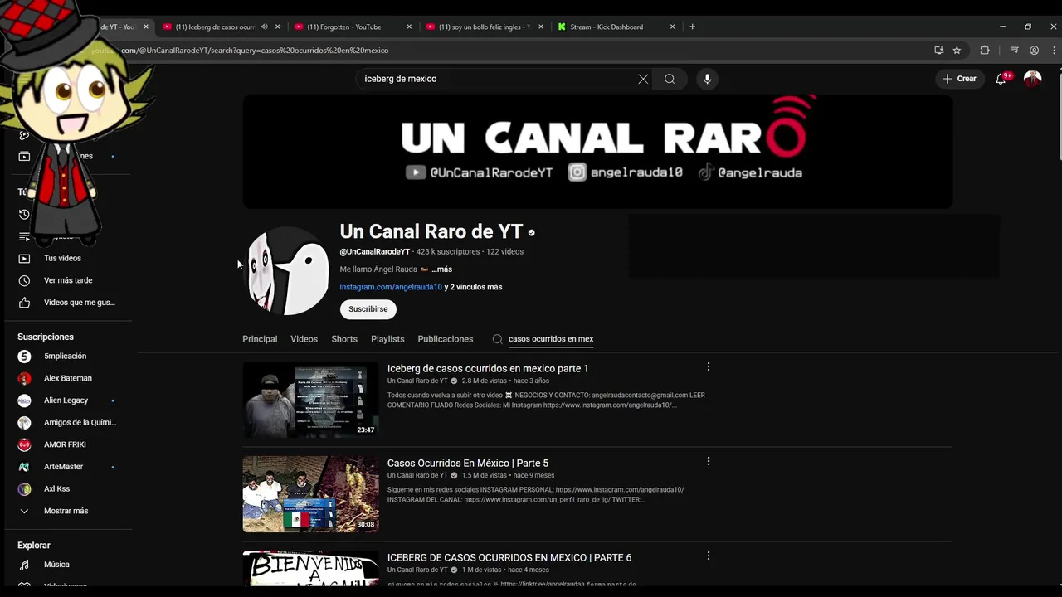Play Casos Parte 5 thumbnail 30:08
The height and width of the screenshot is (597, 1062).
pyautogui.click(x=310, y=494)
